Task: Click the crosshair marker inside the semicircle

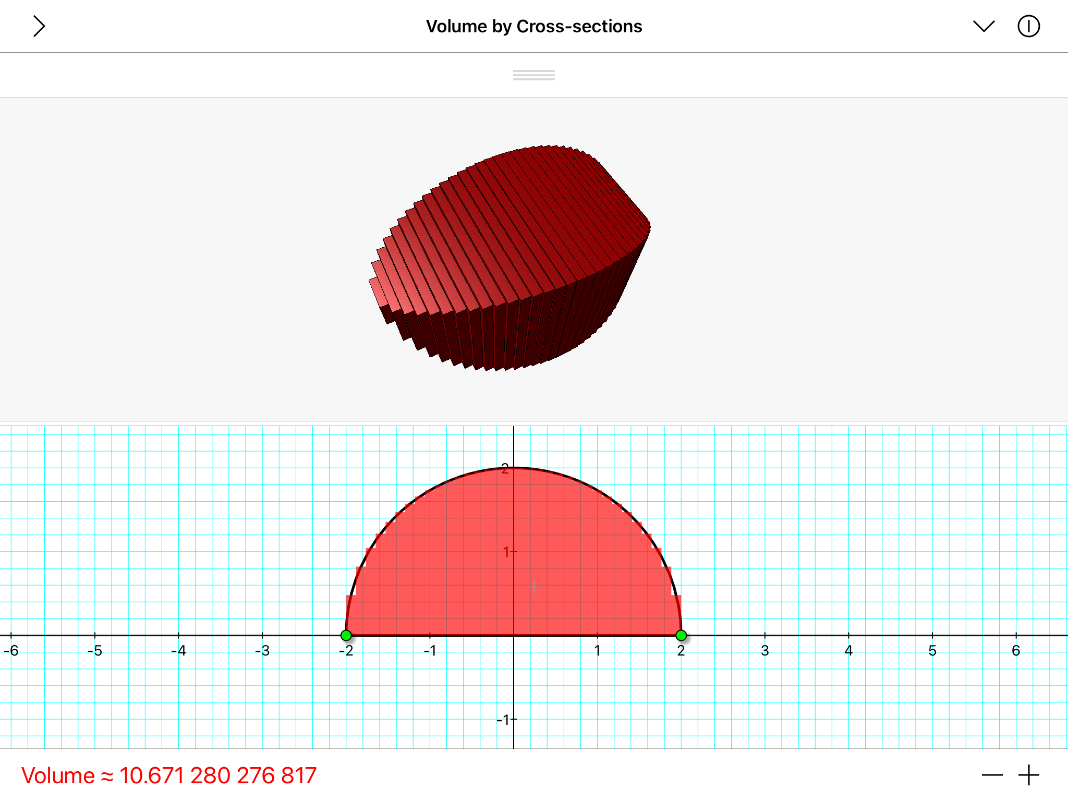Action: [x=533, y=587]
